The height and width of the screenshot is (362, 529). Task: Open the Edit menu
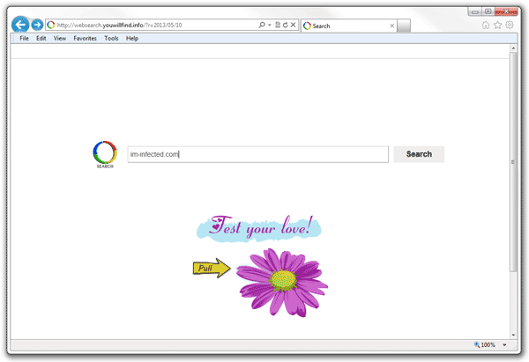coord(41,39)
